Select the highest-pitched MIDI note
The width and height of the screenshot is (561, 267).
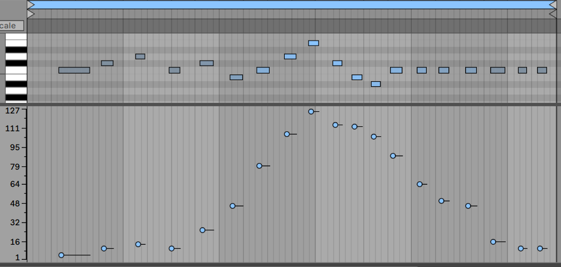point(314,43)
